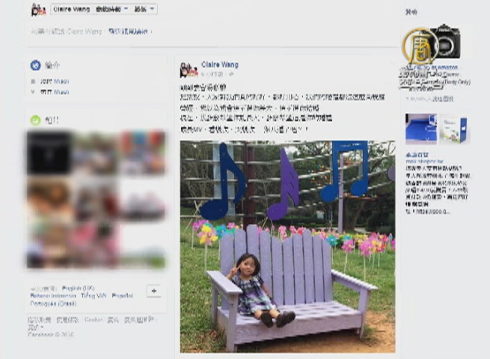Click the green photos section icon
The width and height of the screenshot is (490, 359).
(36, 120)
